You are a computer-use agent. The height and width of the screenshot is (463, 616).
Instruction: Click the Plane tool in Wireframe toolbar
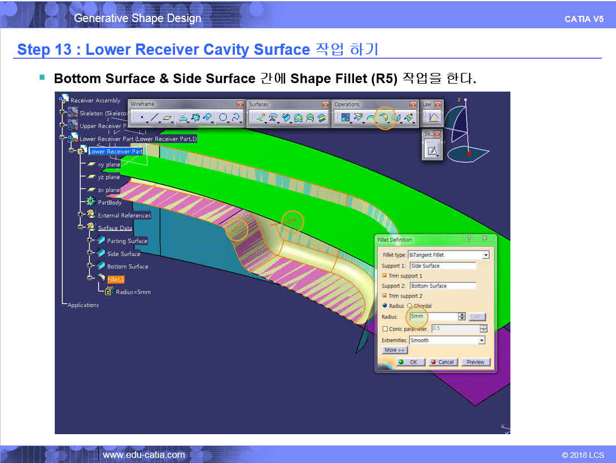pos(168,118)
